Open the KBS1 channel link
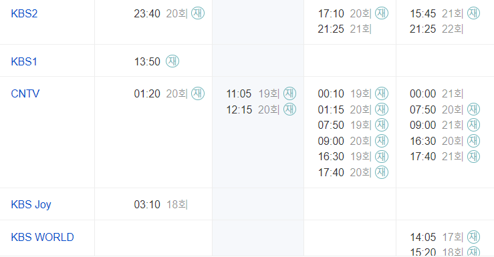 pos(24,61)
